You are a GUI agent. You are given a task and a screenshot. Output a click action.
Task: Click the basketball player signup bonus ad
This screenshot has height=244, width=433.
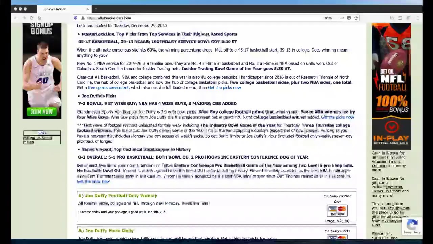(x=42, y=71)
